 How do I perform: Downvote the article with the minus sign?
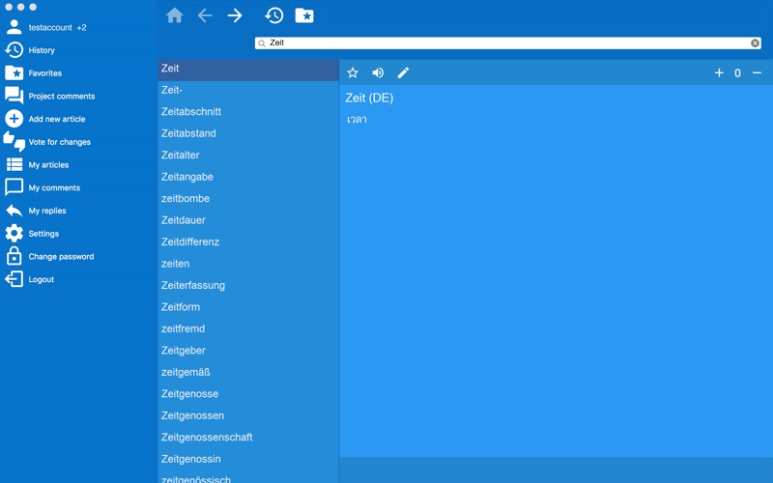(757, 73)
